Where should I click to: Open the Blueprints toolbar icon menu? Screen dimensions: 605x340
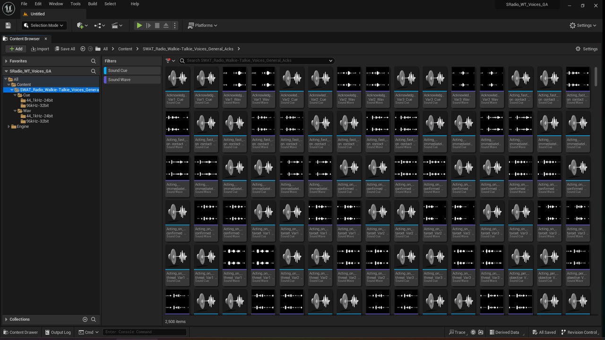100,25
